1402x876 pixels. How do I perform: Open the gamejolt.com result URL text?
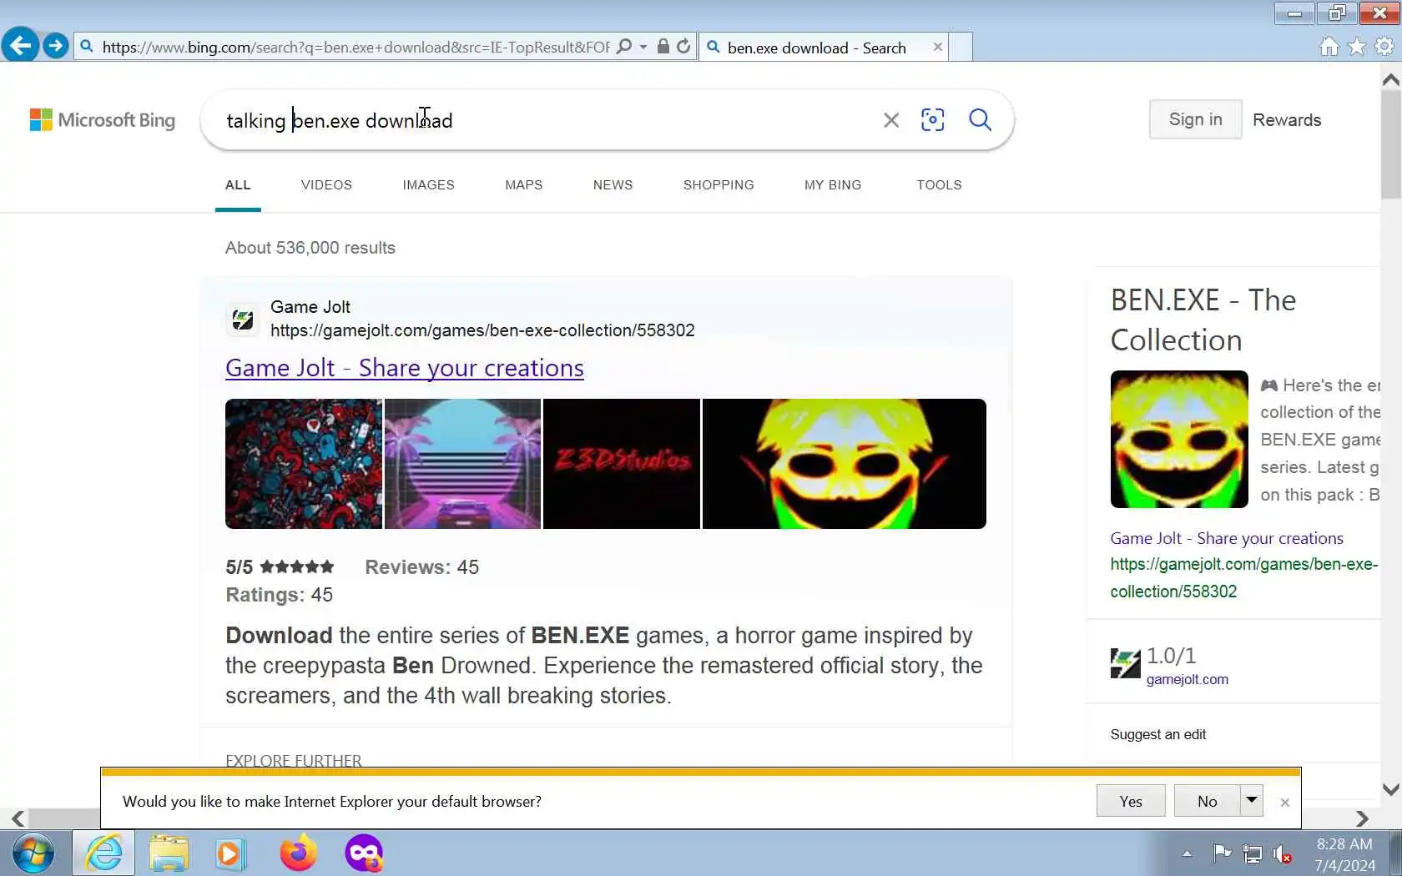[482, 330]
